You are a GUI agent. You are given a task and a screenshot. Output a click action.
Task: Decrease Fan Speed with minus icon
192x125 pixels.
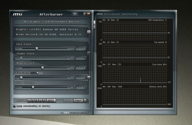click(x=18, y=78)
